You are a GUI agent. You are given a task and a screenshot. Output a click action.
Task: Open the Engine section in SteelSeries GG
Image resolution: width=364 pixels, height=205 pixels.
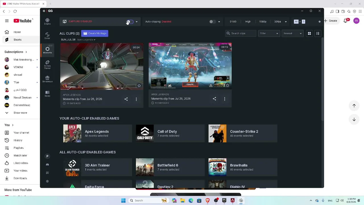(47, 21)
